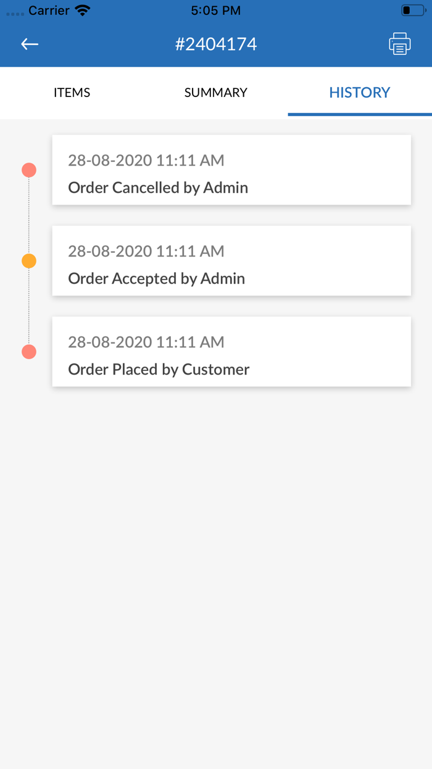Viewport: 432px width, 769px height.
Task: Select the HISTORY tab
Action: tap(359, 93)
